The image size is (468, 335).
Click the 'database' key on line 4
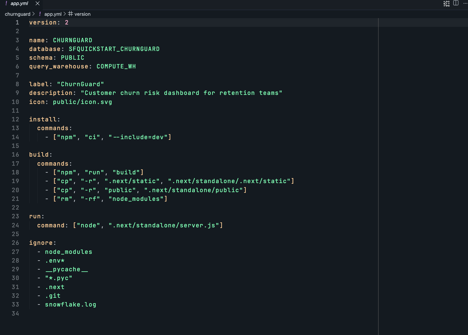(45, 49)
